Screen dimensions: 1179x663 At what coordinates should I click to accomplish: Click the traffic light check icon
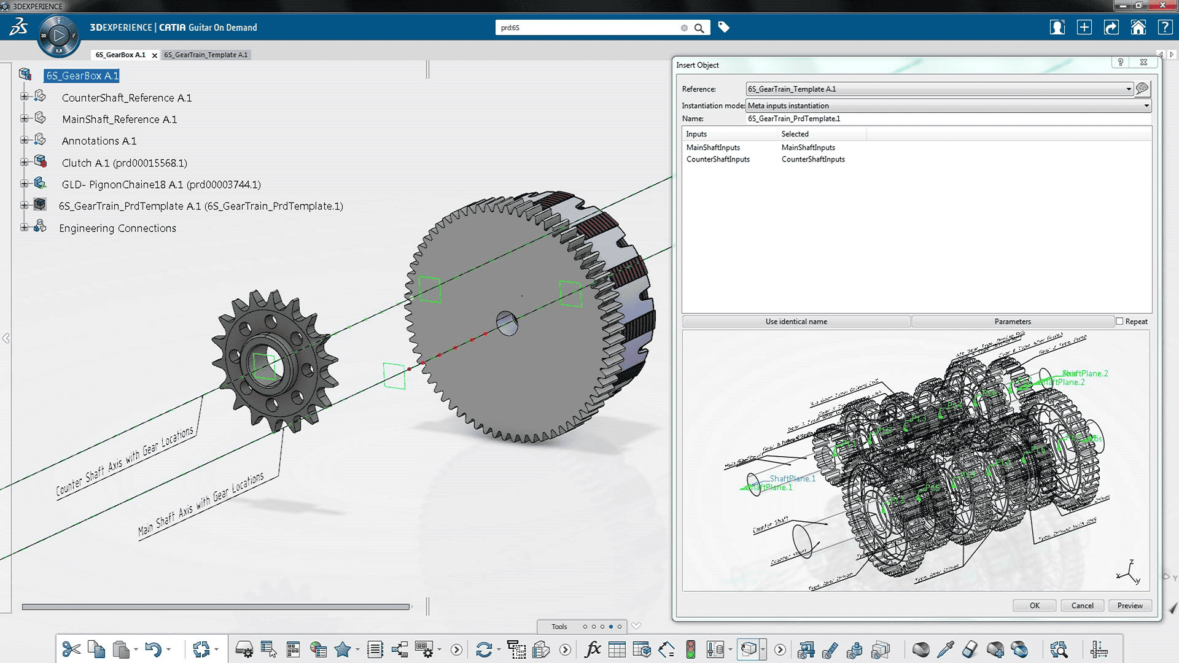691,649
